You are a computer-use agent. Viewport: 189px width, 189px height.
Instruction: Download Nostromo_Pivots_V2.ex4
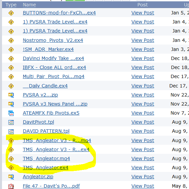[53, 40]
